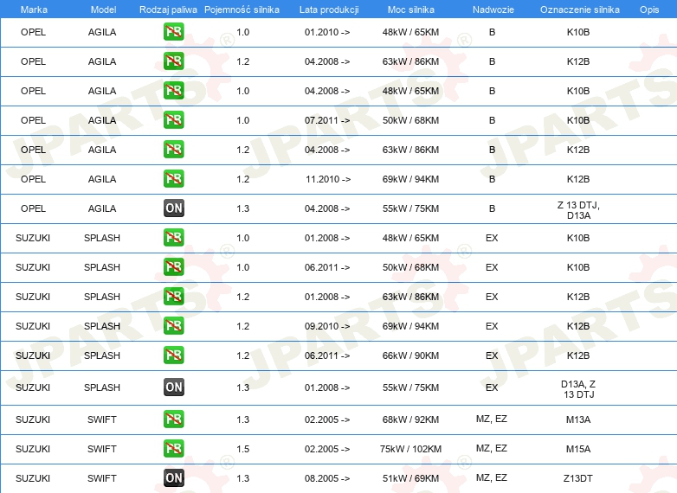The width and height of the screenshot is (677, 493).
Task: Click the petrol icon in the Splash 09.2010 row
Action: click(x=173, y=326)
